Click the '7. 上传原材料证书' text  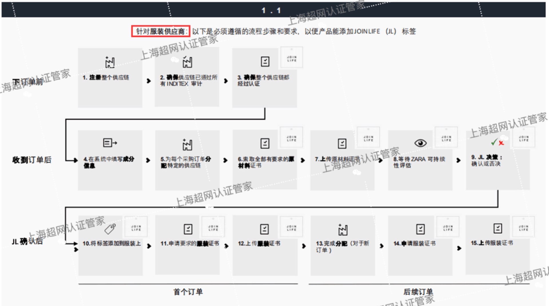point(337,159)
